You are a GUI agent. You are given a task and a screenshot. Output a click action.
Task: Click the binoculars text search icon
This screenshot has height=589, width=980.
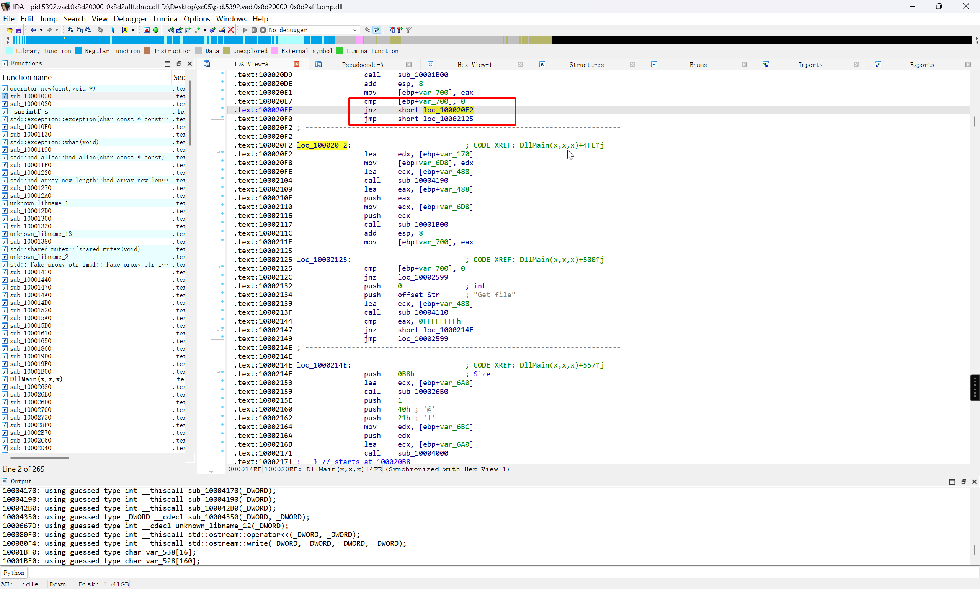click(x=80, y=30)
